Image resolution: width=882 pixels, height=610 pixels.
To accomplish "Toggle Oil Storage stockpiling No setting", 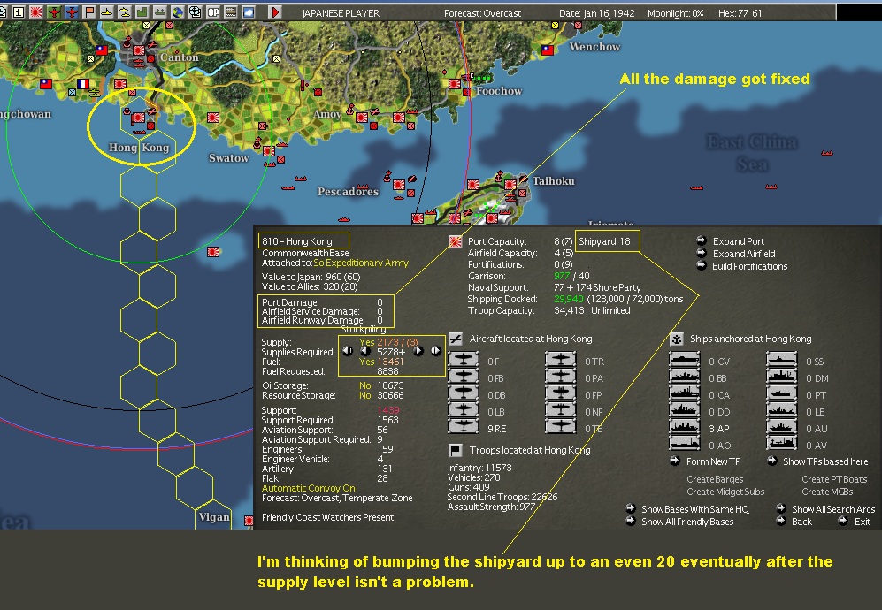I will point(365,385).
